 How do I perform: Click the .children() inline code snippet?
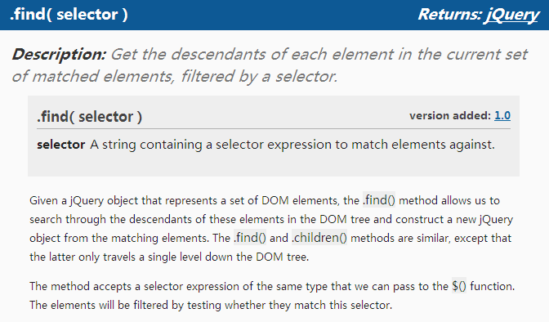(x=319, y=238)
